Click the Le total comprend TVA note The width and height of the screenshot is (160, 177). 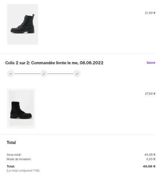point(23,171)
